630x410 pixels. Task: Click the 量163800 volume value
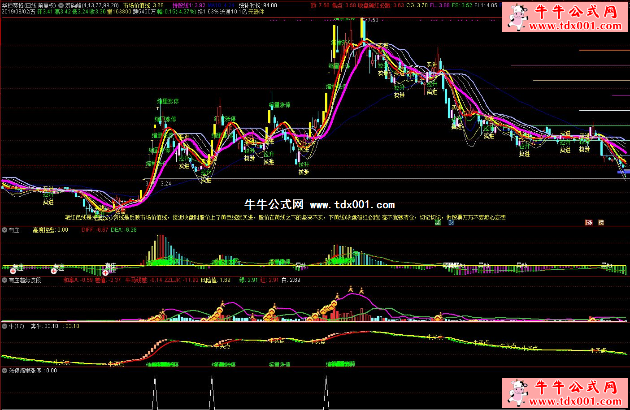(119, 12)
